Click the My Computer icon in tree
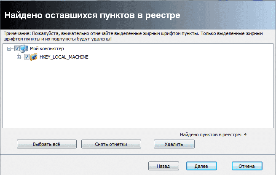This screenshot has height=175, width=276. click(x=24, y=48)
